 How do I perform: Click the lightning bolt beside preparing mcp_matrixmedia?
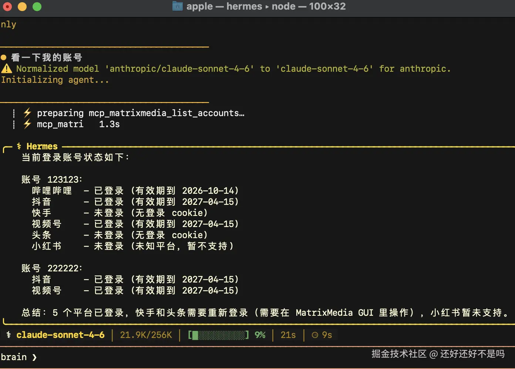click(27, 112)
